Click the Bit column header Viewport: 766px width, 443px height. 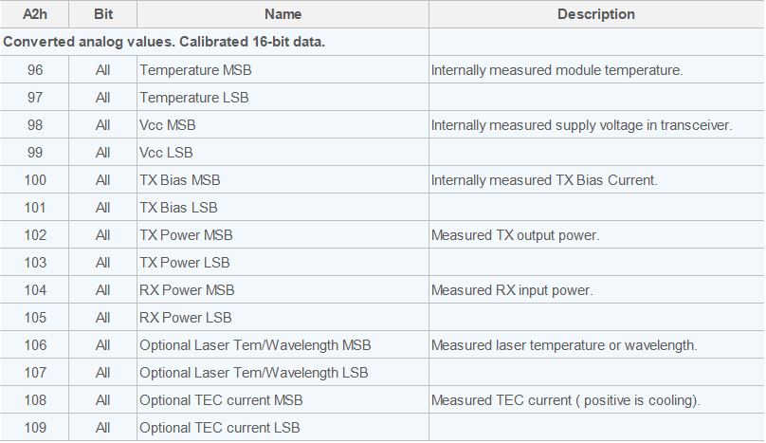(x=103, y=14)
